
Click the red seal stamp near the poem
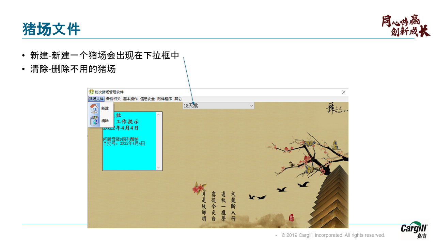[x=291, y=217]
